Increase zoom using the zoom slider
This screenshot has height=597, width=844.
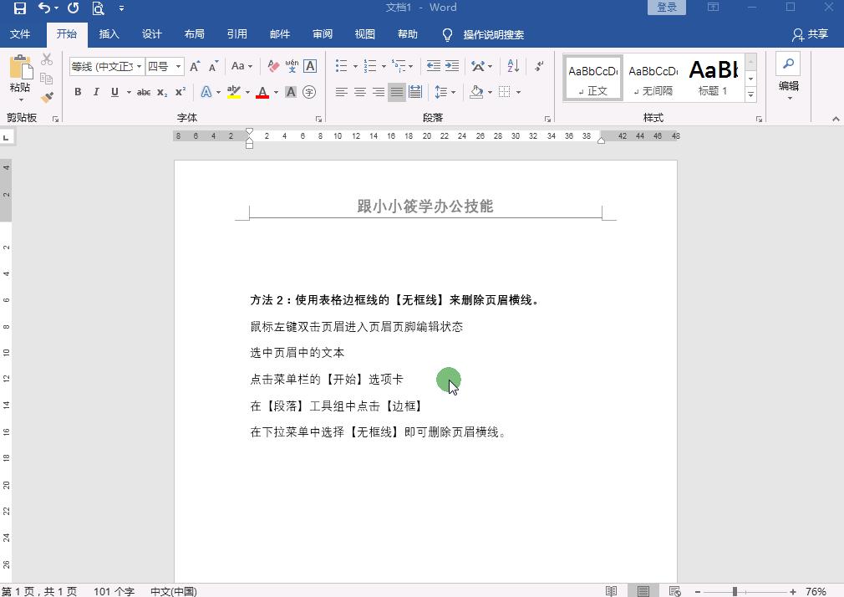pyautogui.click(x=792, y=591)
